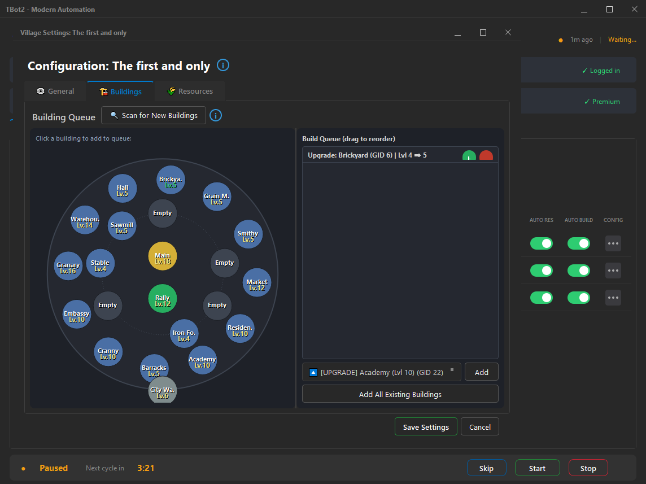Image resolution: width=646 pixels, height=484 pixels.
Task: Click the Save Settings button
Action: click(x=426, y=427)
